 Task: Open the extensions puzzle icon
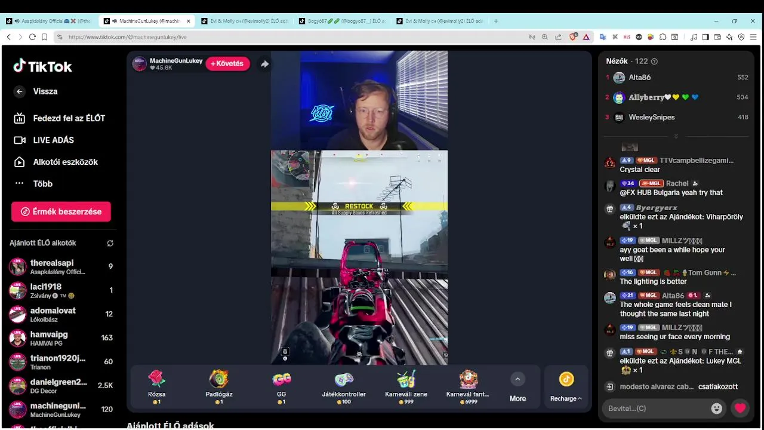click(x=663, y=37)
